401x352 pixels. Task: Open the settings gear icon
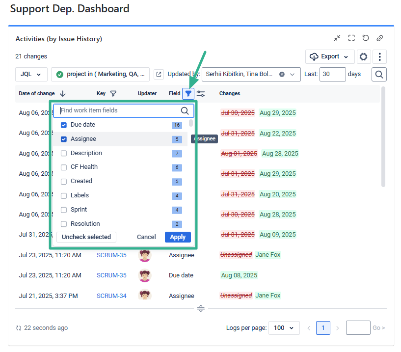pyautogui.click(x=363, y=57)
